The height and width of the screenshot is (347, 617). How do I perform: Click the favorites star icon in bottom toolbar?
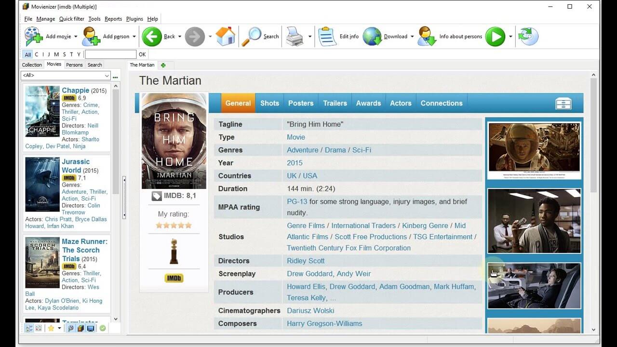51,328
